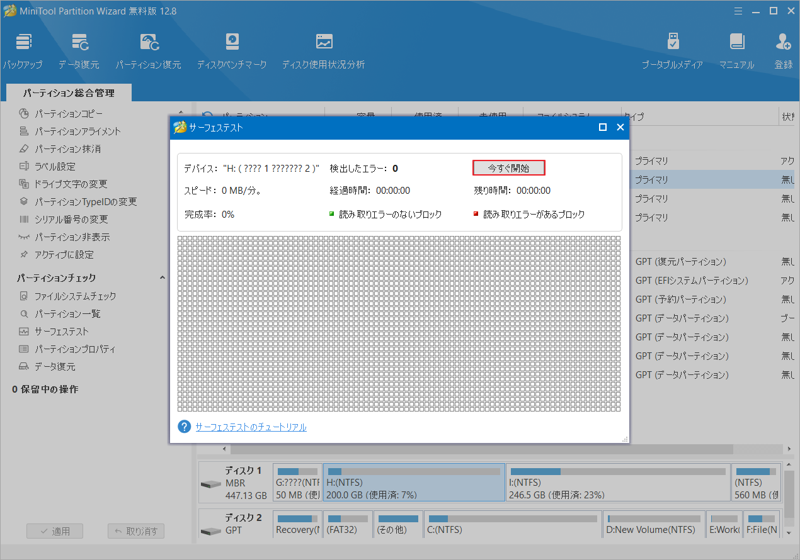Select the パーティション復元 (Partition Recovery) icon
The height and width of the screenshot is (560, 800).
149,50
